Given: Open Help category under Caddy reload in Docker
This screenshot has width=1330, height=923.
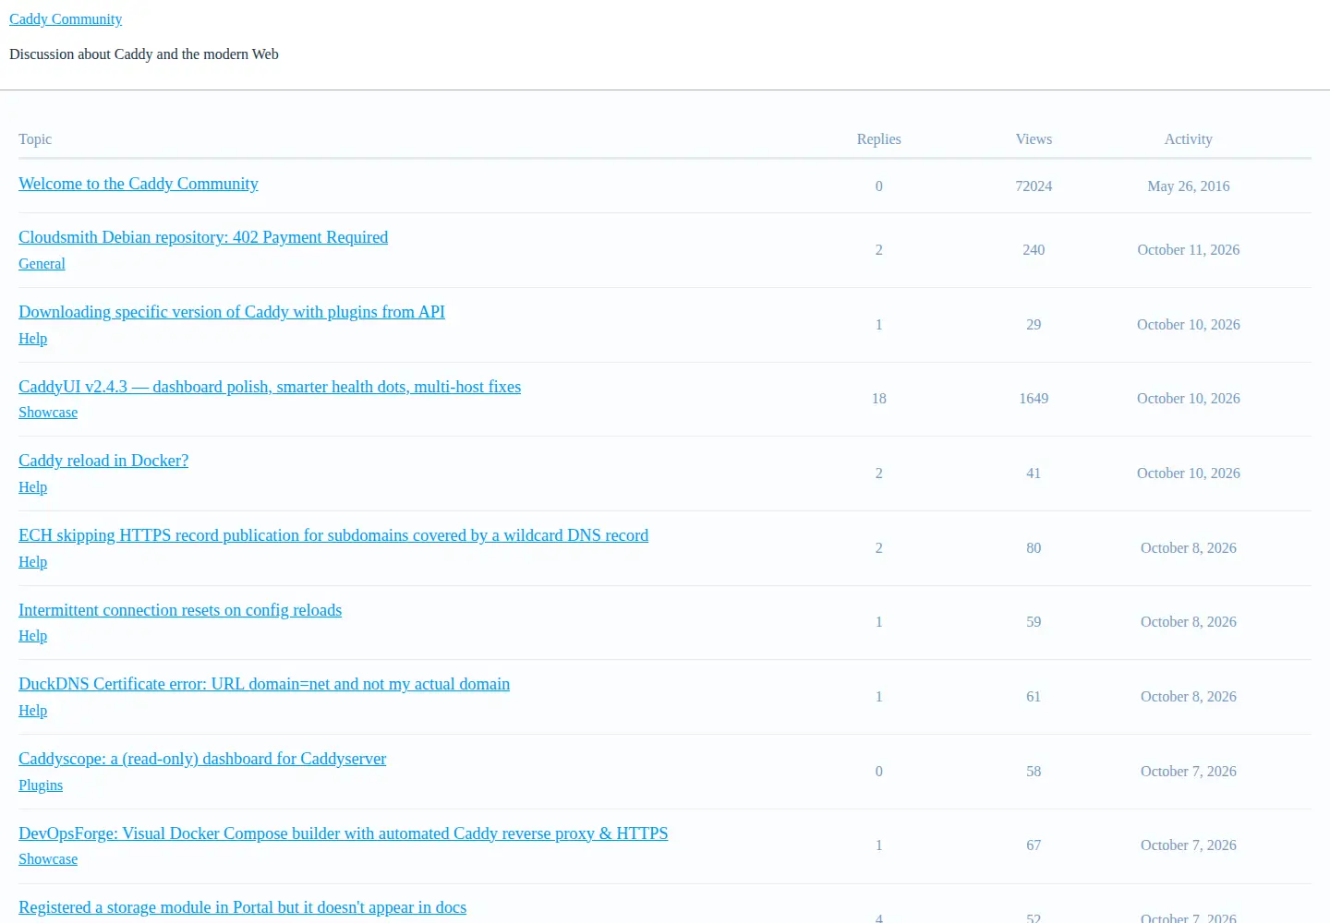Looking at the screenshot, I should click(x=32, y=487).
